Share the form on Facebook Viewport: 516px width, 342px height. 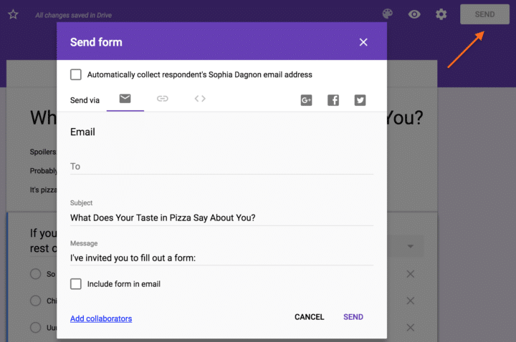point(333,100)
